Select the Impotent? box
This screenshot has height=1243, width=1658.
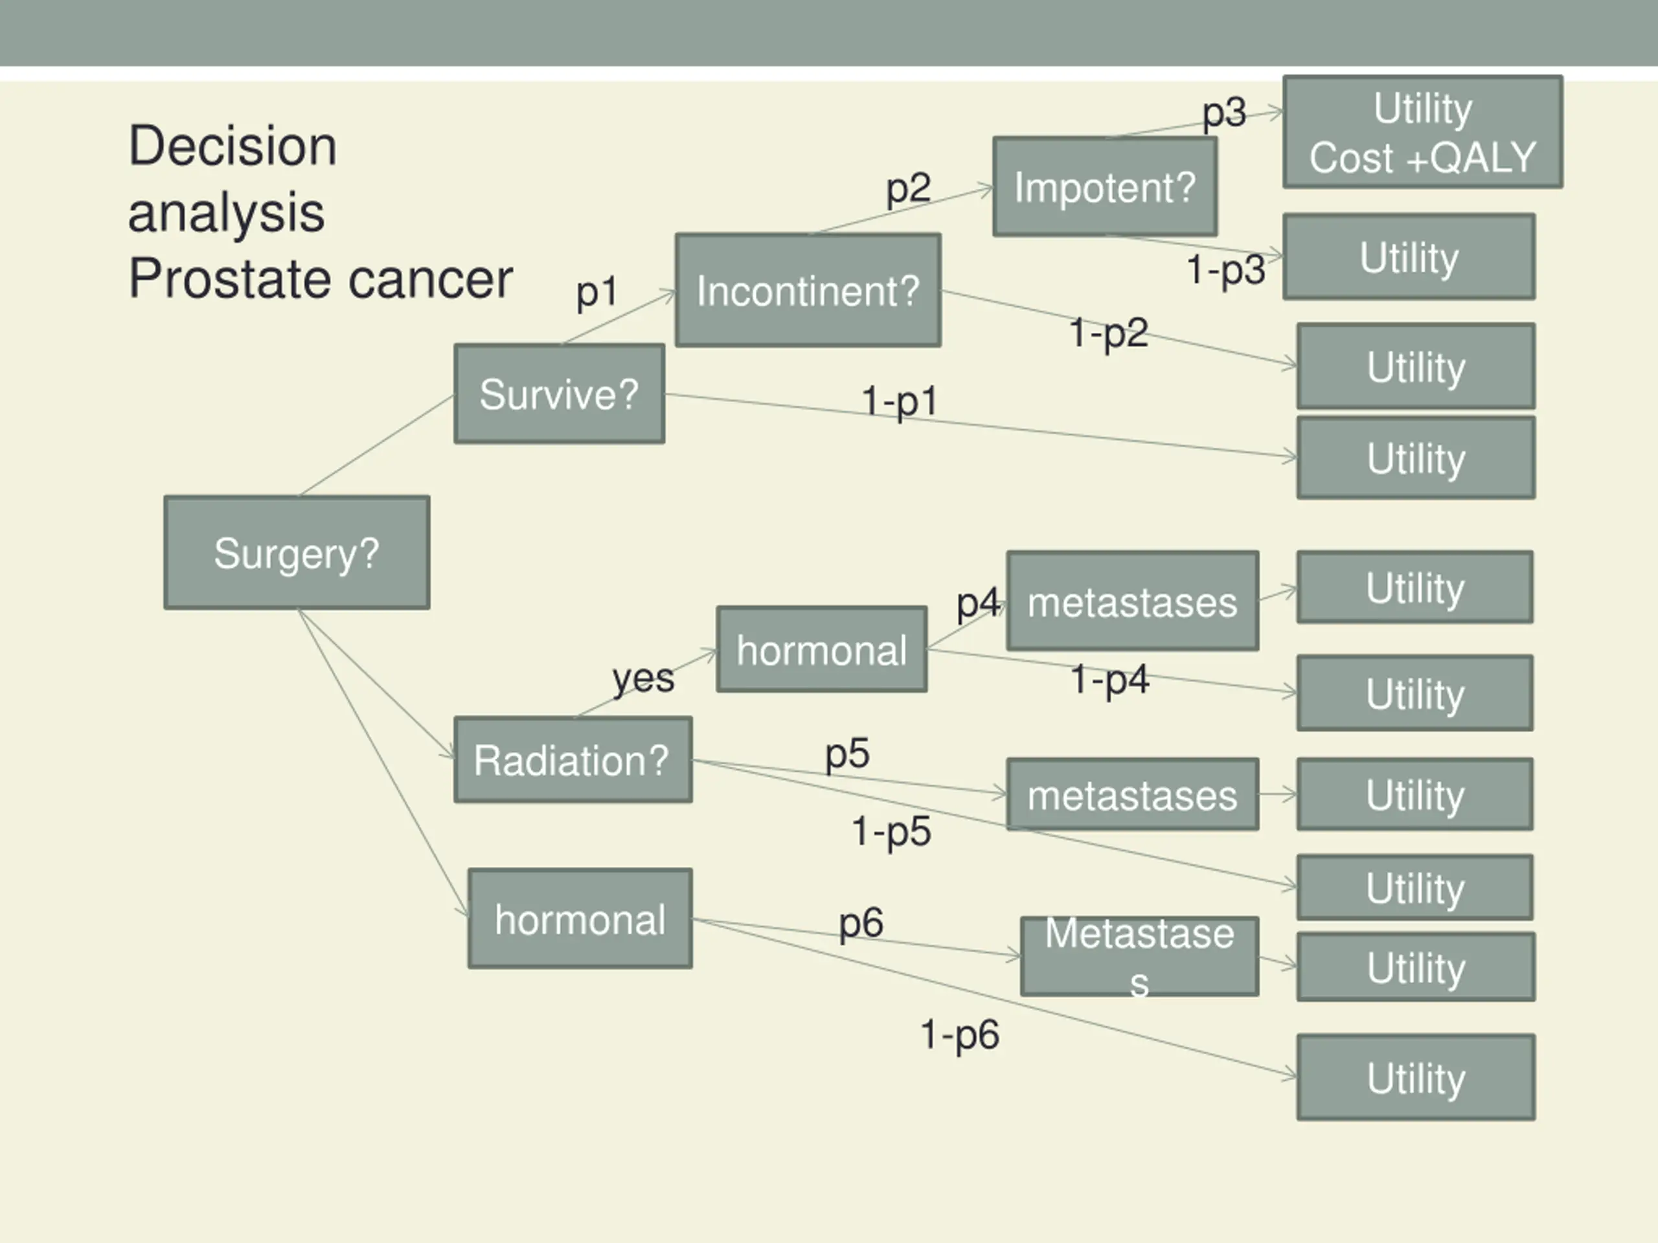point(1105,186)
